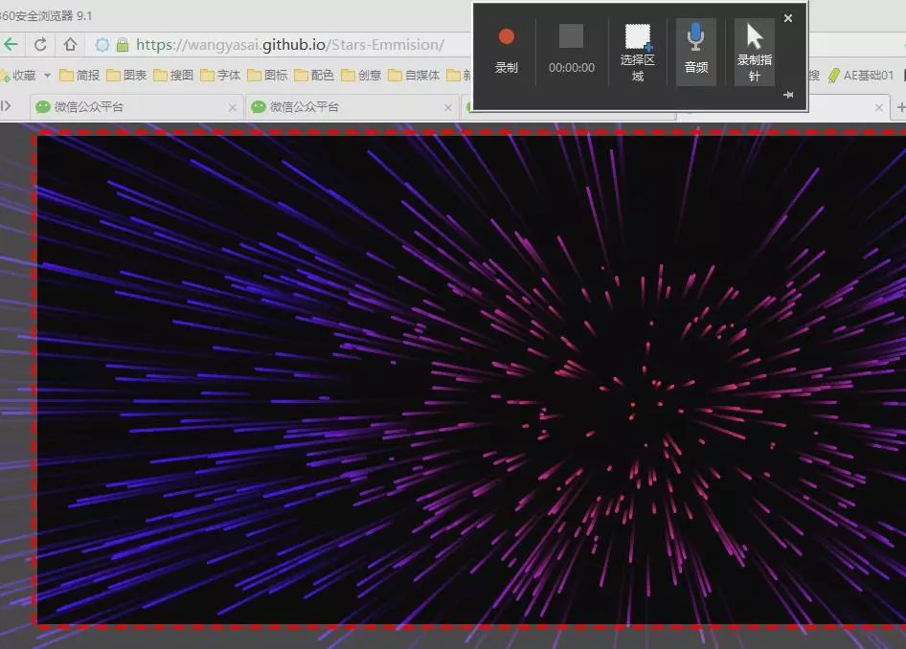Toggle the 录制指针 record pointer option
The image size is (906, 649).
pyautogui.click(x=754, y=52)
